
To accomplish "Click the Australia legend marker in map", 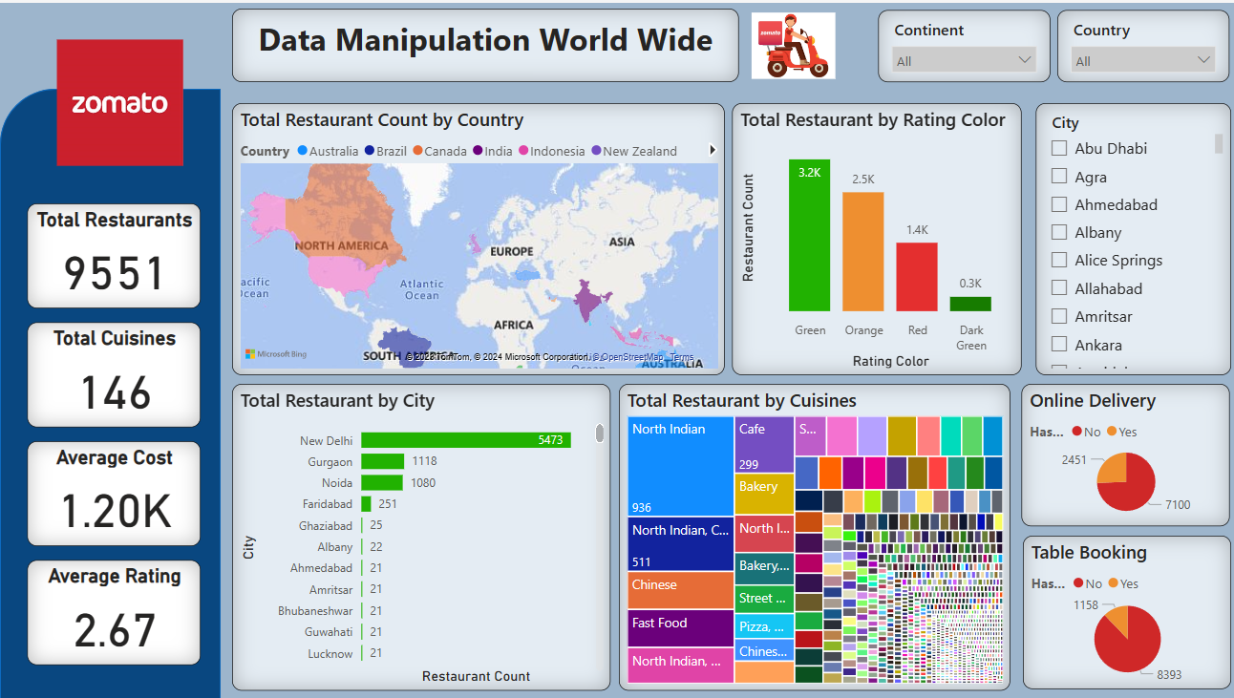I will 303,151.
